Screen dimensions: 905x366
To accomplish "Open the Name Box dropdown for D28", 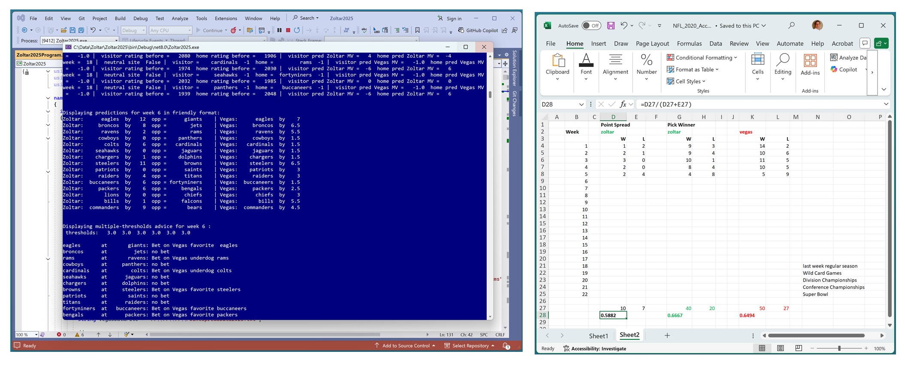I will coord(581,104).
